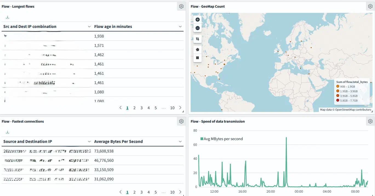Go to page 2 of Fastest connections
Image resolution: width=375 pixels, height=196 pixels.
click(x=134, y=192)
